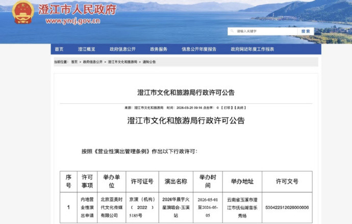352x224 pixels.
Task: Open the 政府信息公开 navigation tab
Action: pyautogui.click(x=122, y=49)
